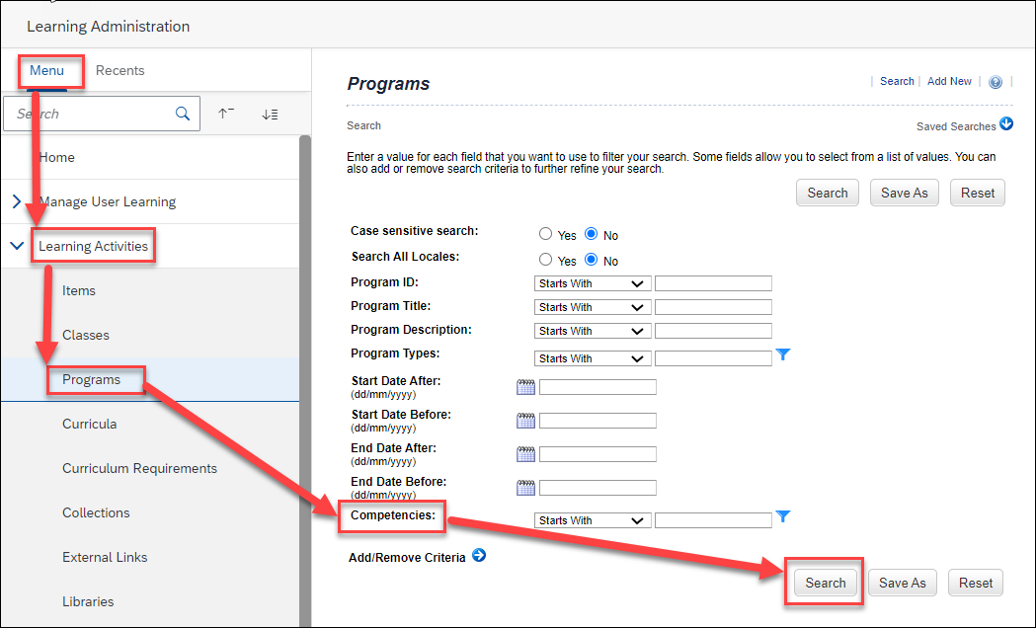Click the magnifier icon in the sidebar search
The width and height of the screenshot is (1036, 628).
click(x=183, y=113)
